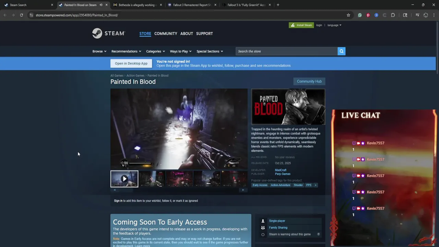Open the Chrome three-dot menu
This screenshot has height=247, width=439.
(x=434, y=15)
